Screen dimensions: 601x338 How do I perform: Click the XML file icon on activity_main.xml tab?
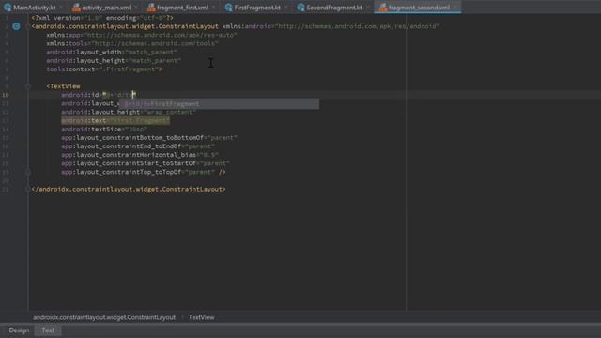click(x=76, y=8)
